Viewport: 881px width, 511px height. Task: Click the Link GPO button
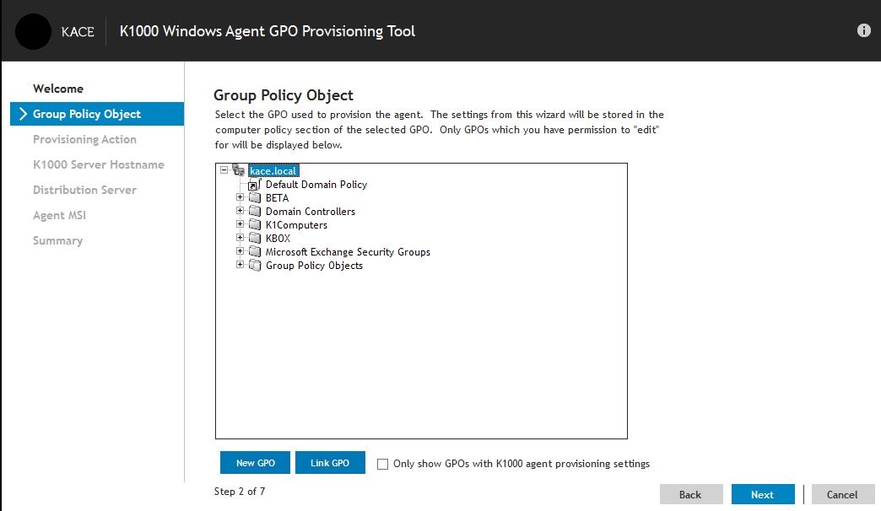click(x=330, y=462)
